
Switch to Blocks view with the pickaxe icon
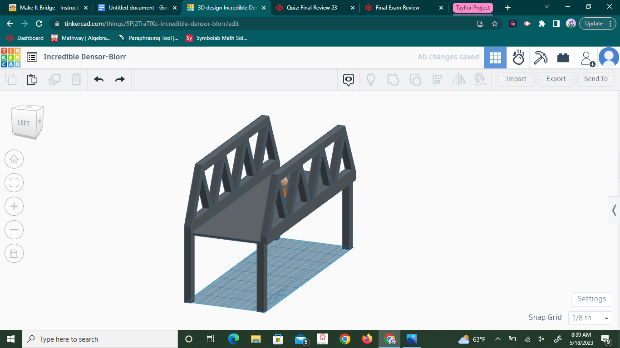(541, 57)
